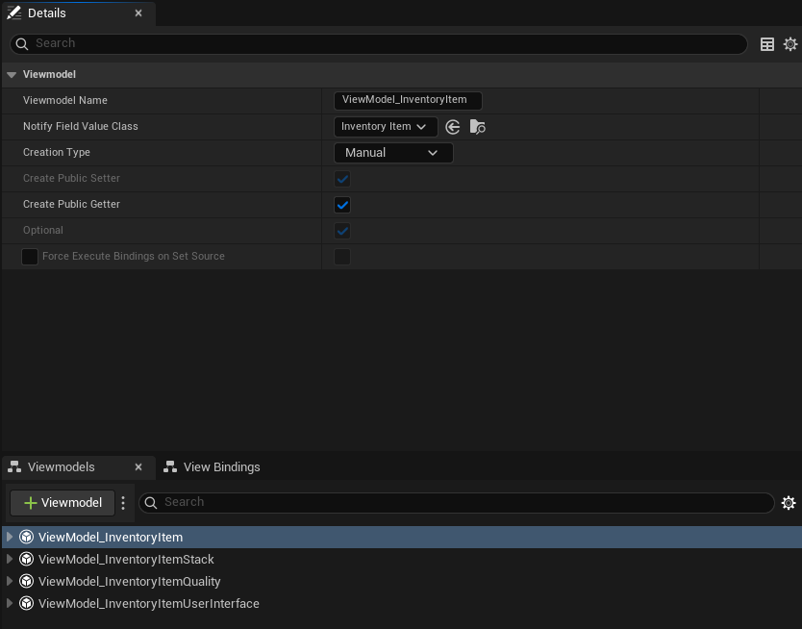Viewport: 802px width, 629px height.
Task: Click the settings gear in the Details toolbar
Action: 789,43
